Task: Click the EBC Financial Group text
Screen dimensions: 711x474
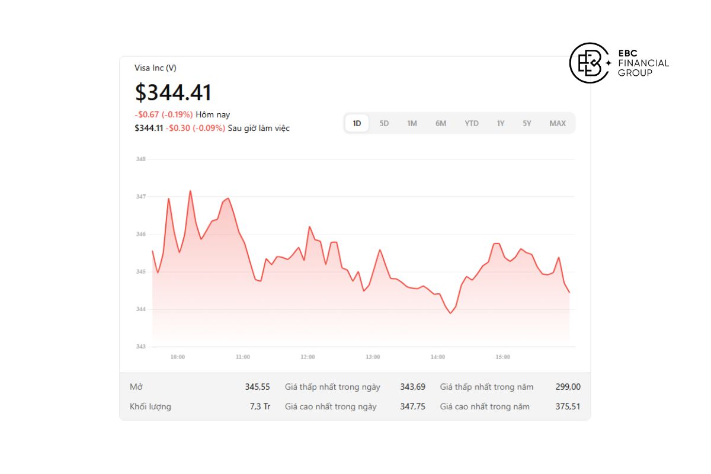Action: [x=643, y=63]
